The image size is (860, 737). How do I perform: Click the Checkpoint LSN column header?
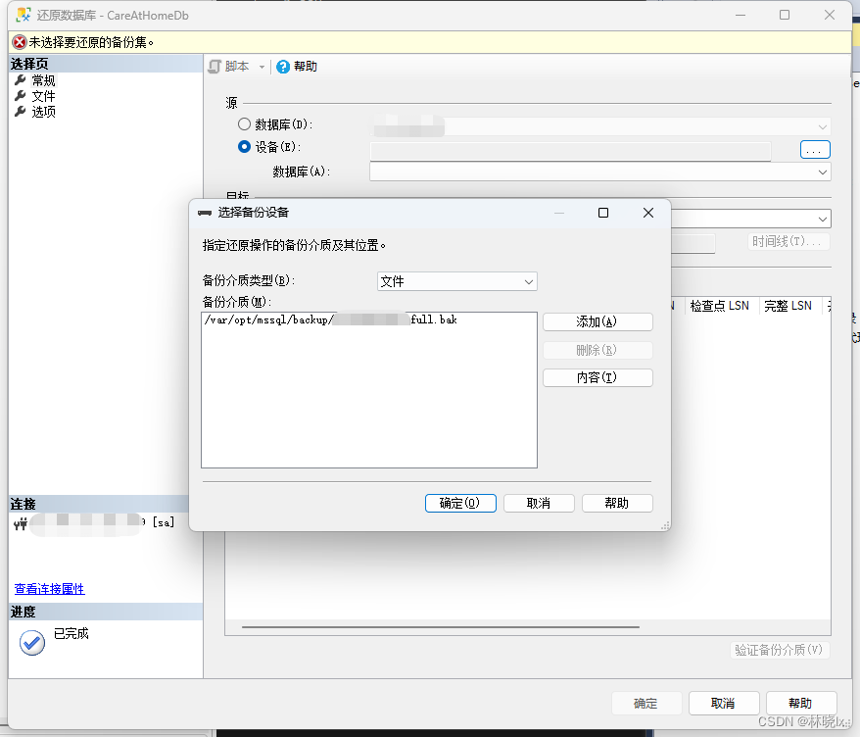tap(719, 306)
